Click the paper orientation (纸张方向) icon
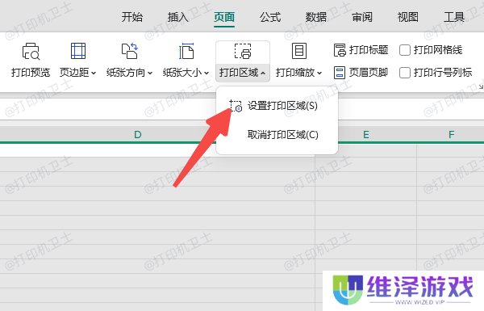 click(x=130, y=51)
